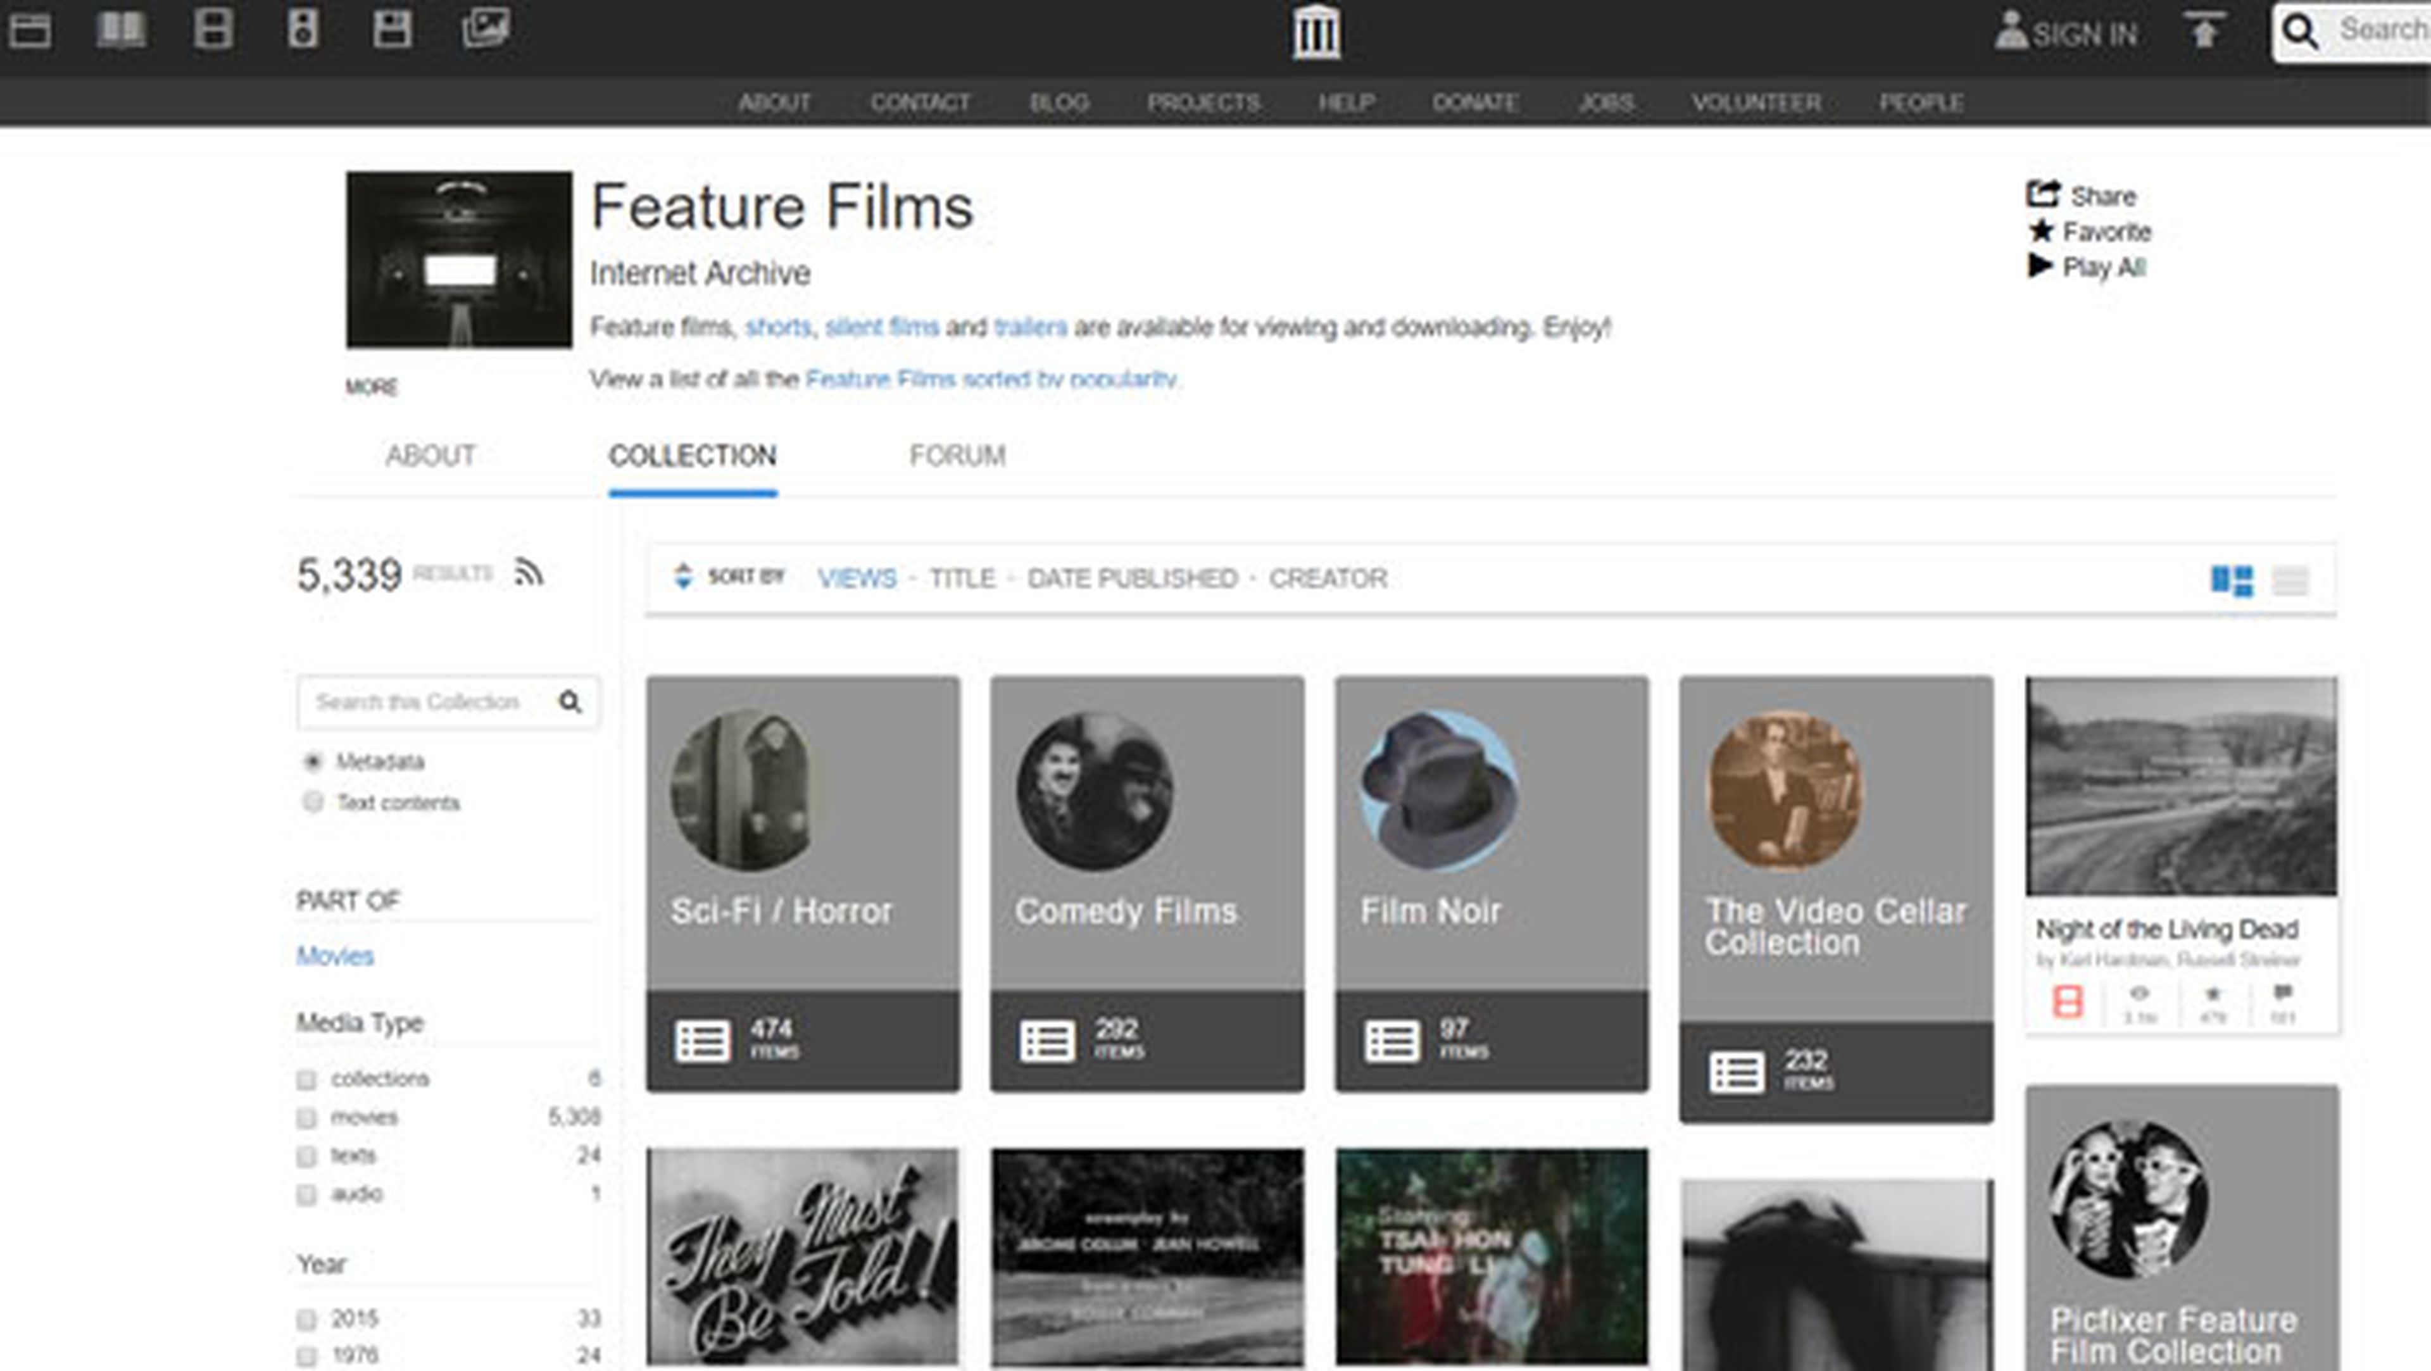Image resolution: width=2431 pixels, height=1371 pixels.
Task: Check the collections media type checkbox
Action: 306,1079
